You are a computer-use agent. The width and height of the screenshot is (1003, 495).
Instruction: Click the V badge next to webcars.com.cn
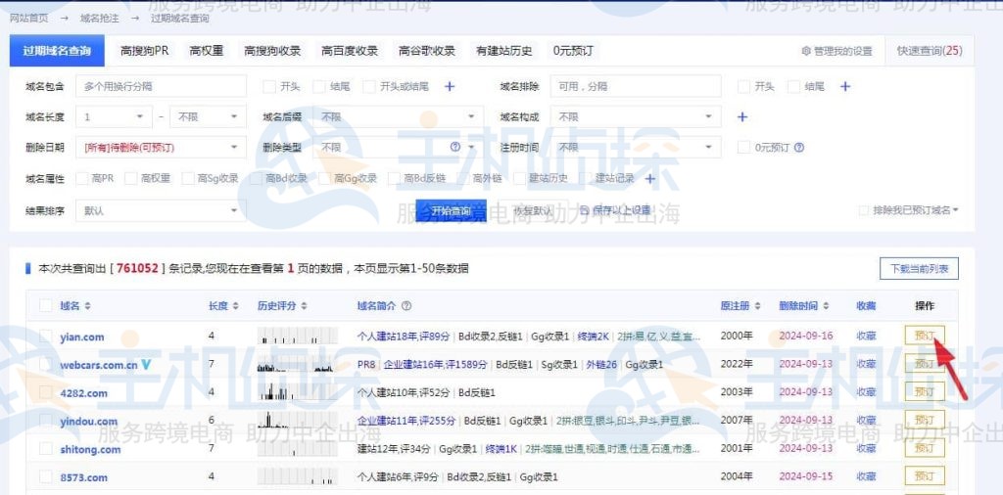pos(147,365)
